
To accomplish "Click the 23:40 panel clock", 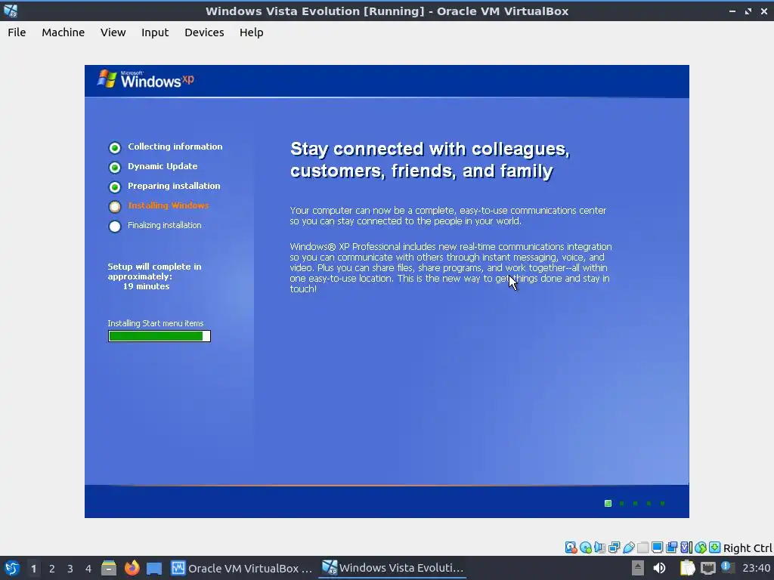I will coord(756,568).
